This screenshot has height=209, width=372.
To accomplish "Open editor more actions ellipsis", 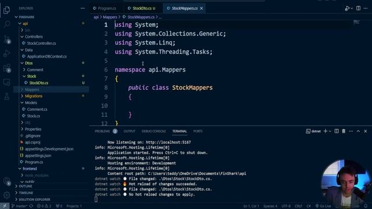I will point(366,8).
